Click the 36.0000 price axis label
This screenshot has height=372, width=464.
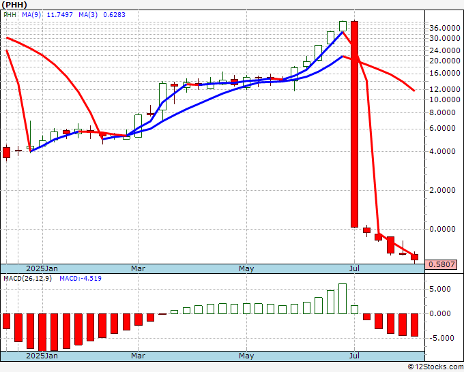click(445, 28)
